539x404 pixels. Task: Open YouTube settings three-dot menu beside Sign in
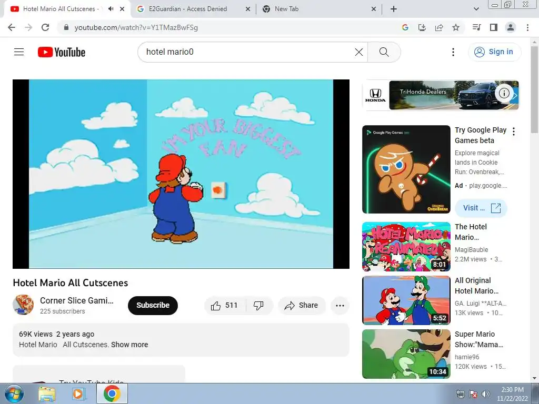pyautogui.click(x=453, y=52)
